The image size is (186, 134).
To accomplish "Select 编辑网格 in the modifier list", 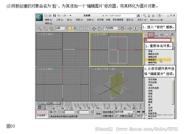I will tap(152, 63).
